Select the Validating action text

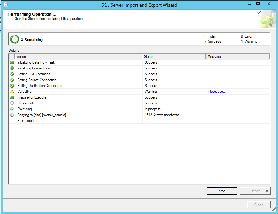tap(25, 92)
